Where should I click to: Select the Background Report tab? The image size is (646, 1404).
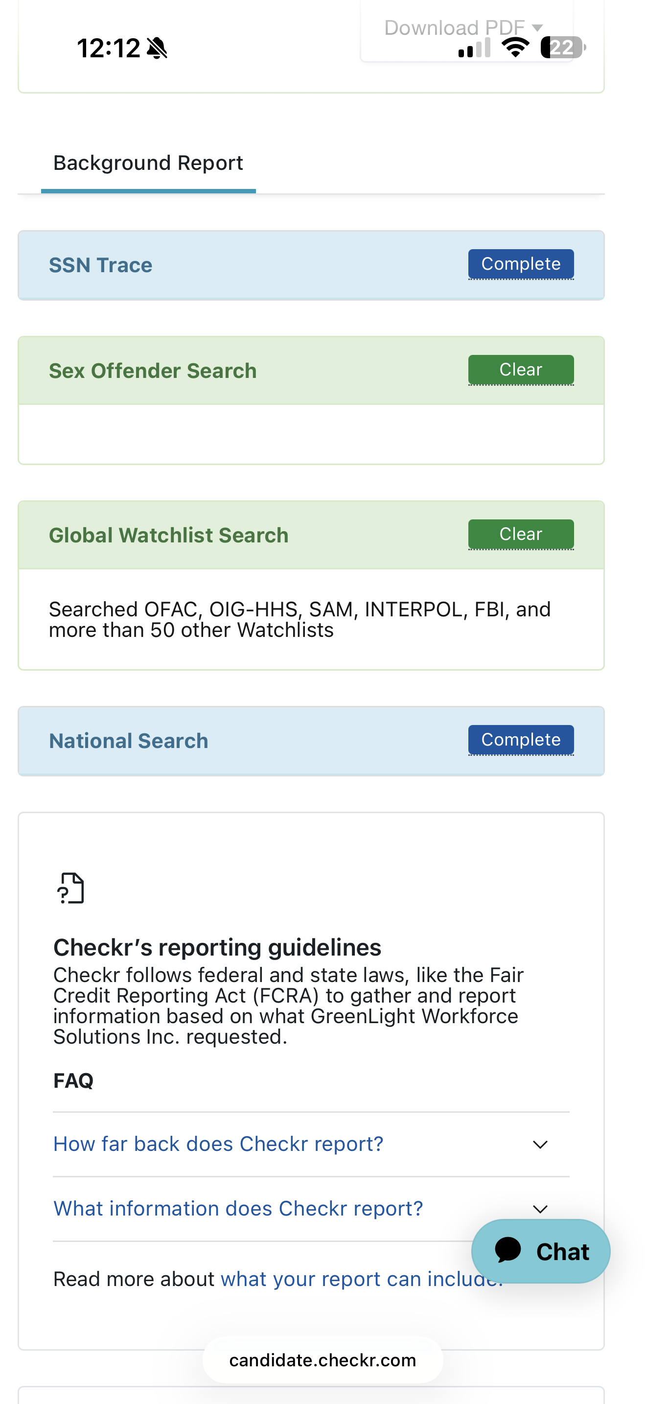tap(148, 163)
